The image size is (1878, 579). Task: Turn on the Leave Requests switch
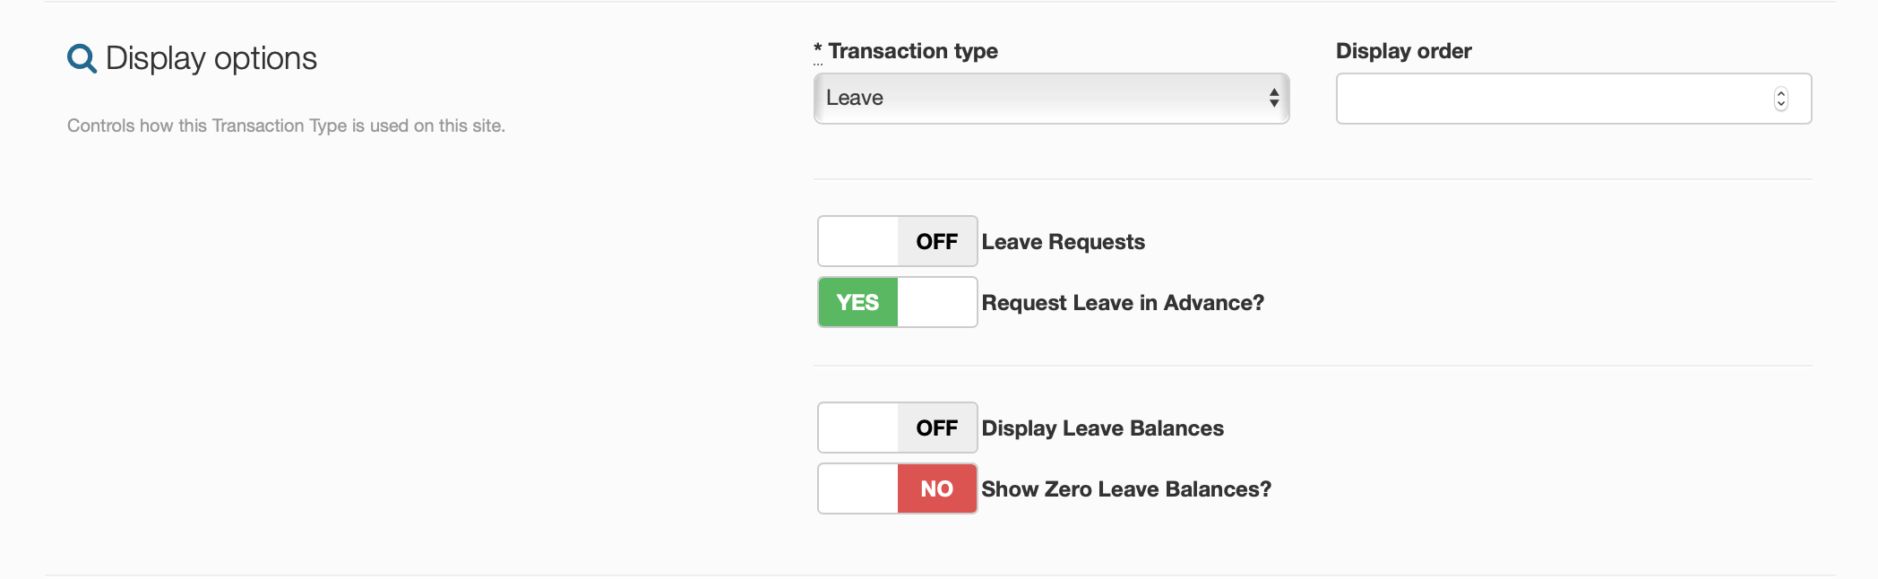pos(897,241)
